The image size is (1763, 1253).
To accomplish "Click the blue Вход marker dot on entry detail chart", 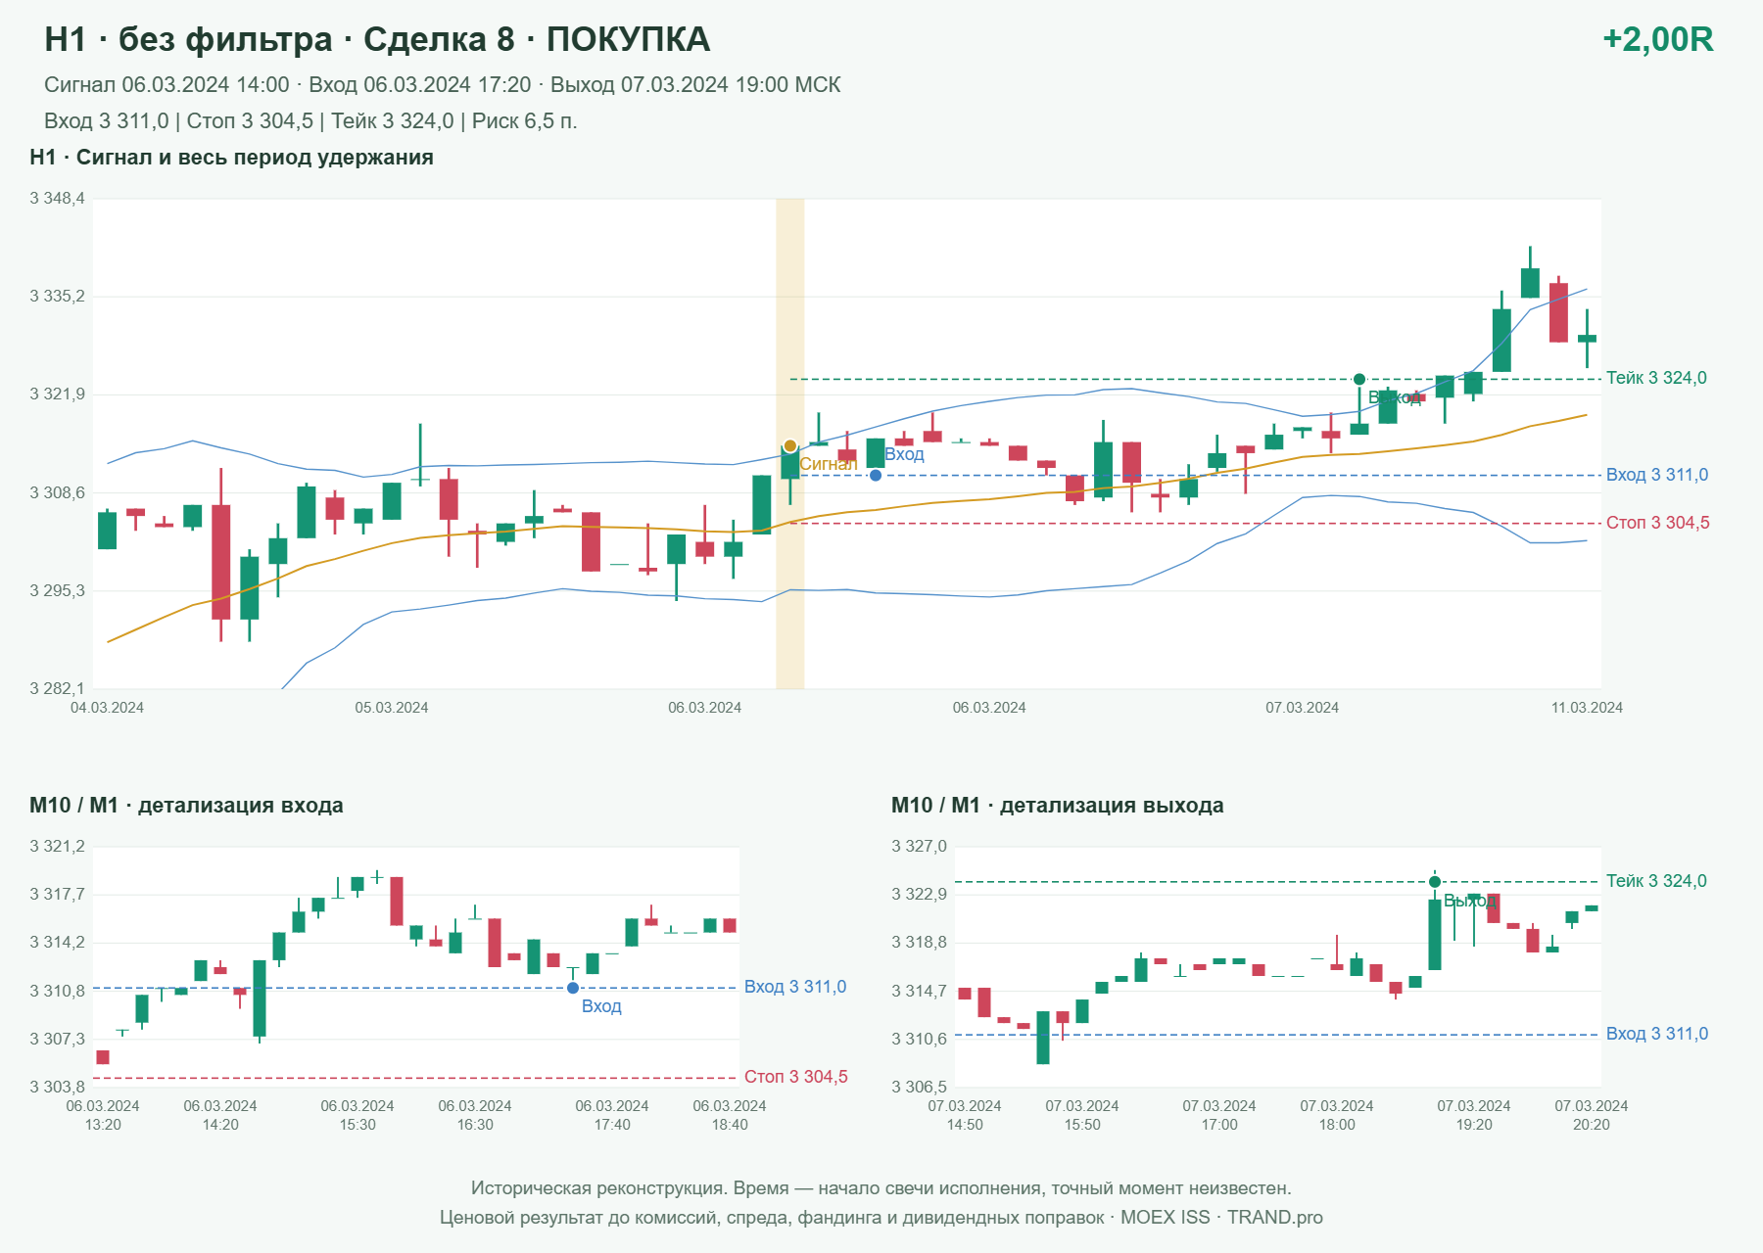I will coord(573,988).
